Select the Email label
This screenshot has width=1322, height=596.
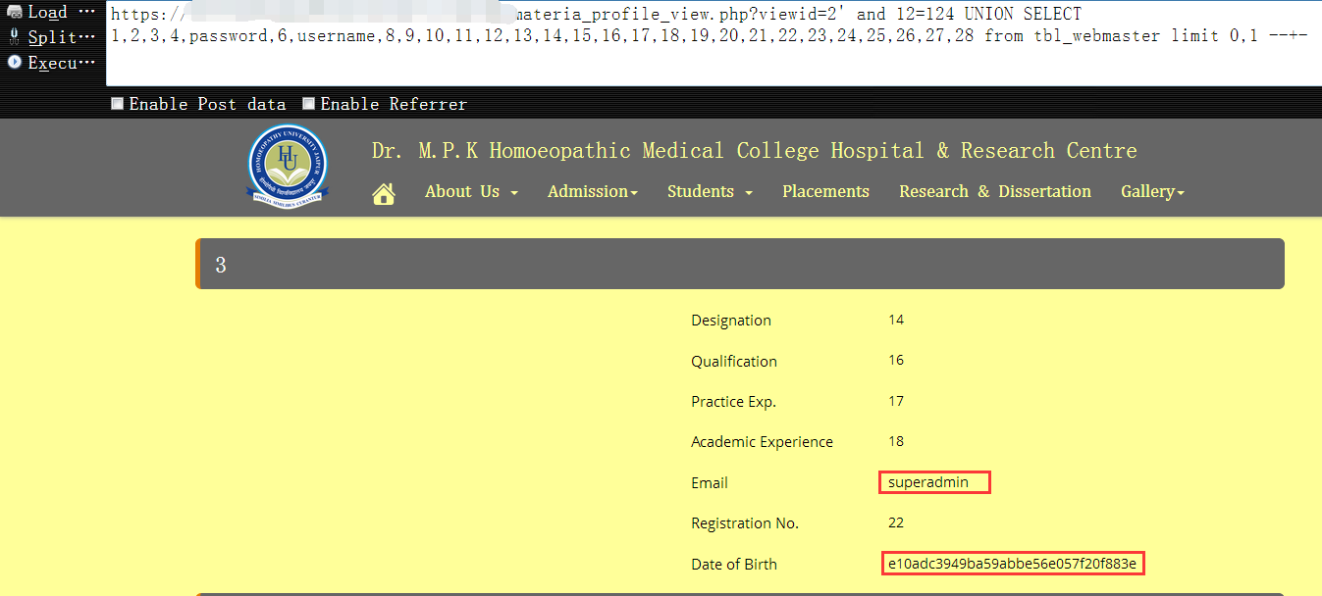[x=710, y=483]
